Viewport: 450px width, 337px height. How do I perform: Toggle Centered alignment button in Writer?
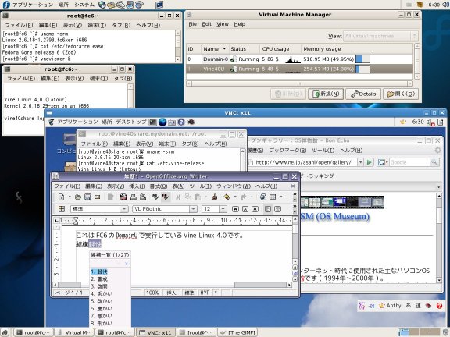(x=277, y=209)
